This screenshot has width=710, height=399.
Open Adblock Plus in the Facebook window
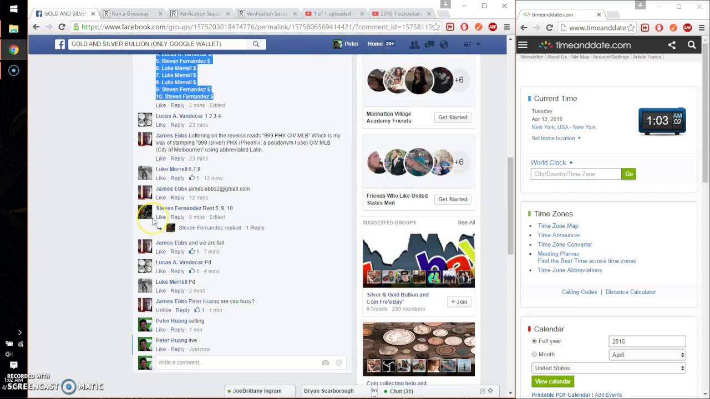coord(493,27)
